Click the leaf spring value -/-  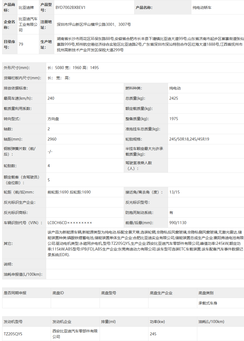(x=50, y=152)
